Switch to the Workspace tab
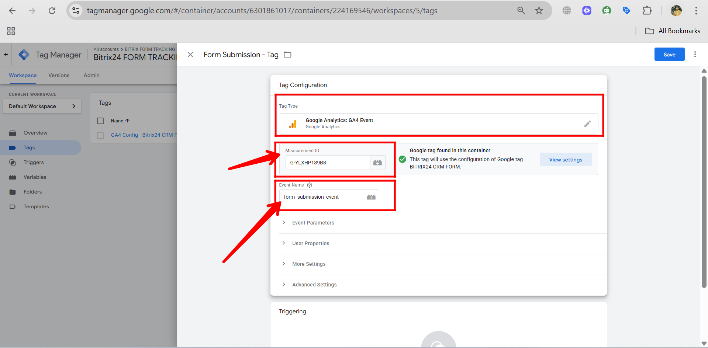This screenshot has height=348, width=708. tap(23, 75)
